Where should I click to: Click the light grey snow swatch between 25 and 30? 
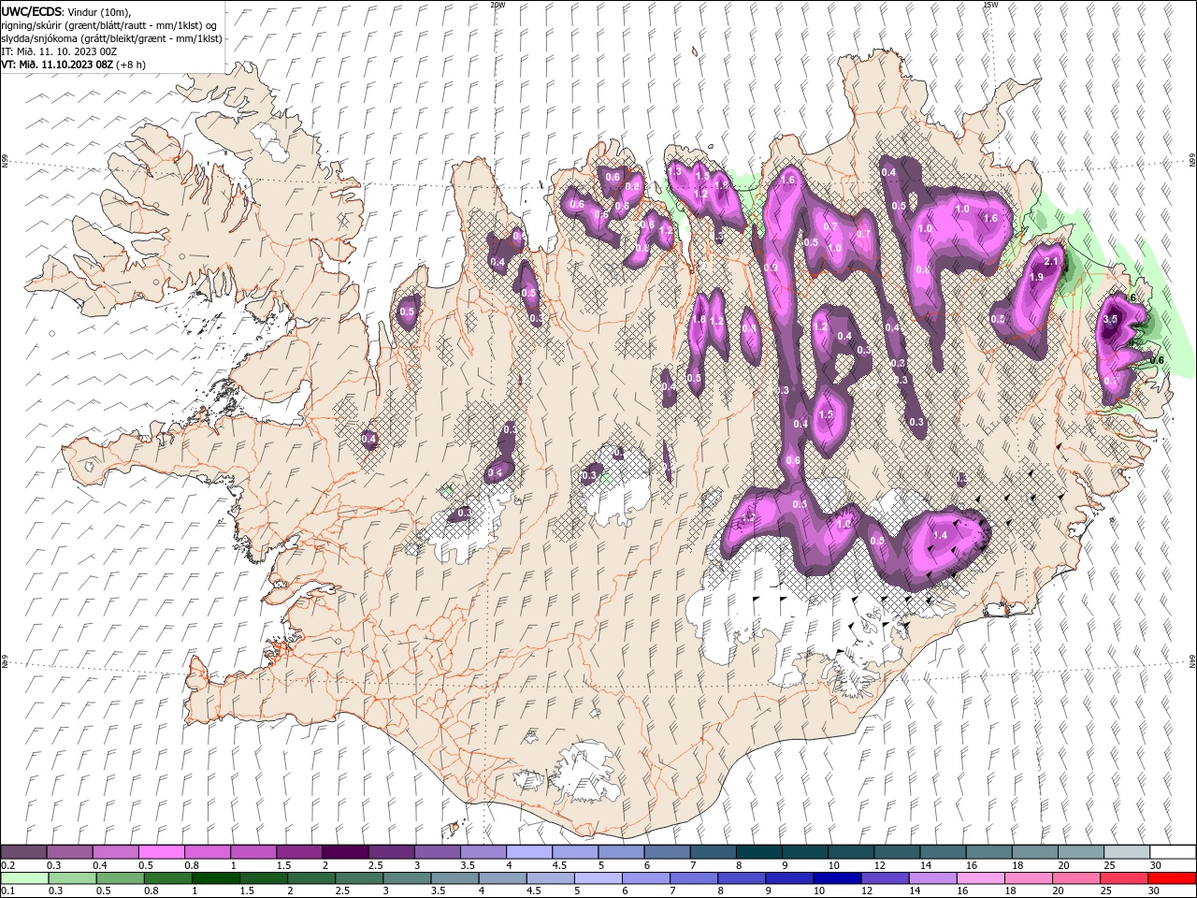tap(1125, 852)
